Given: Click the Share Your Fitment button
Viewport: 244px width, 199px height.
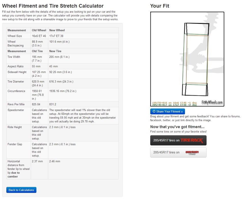Looking at the screenshot, I should point(167,112).
